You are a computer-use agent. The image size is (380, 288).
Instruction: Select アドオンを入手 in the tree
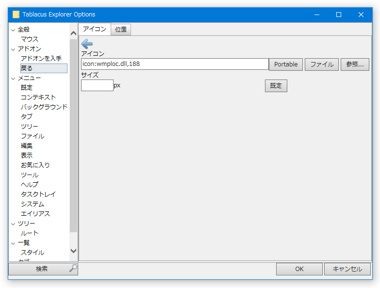click(41, 59)
